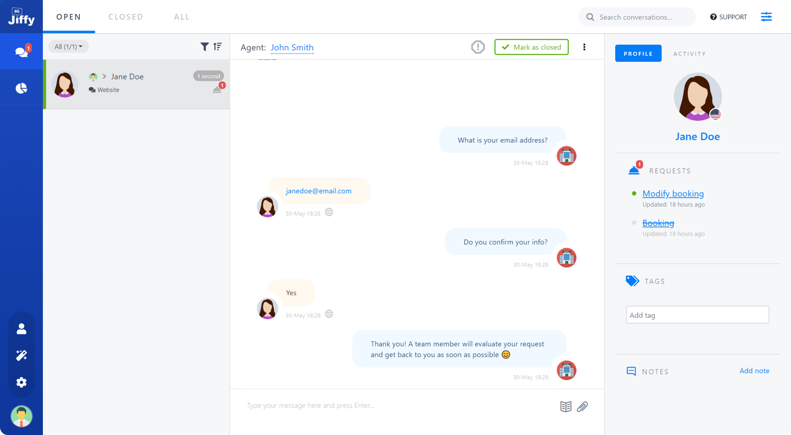Click Jane Doe's avatar in conversation list
Image resolution: width=791 pixels, height=435 pixels.
pyautogui.click(x=65, y=84)
